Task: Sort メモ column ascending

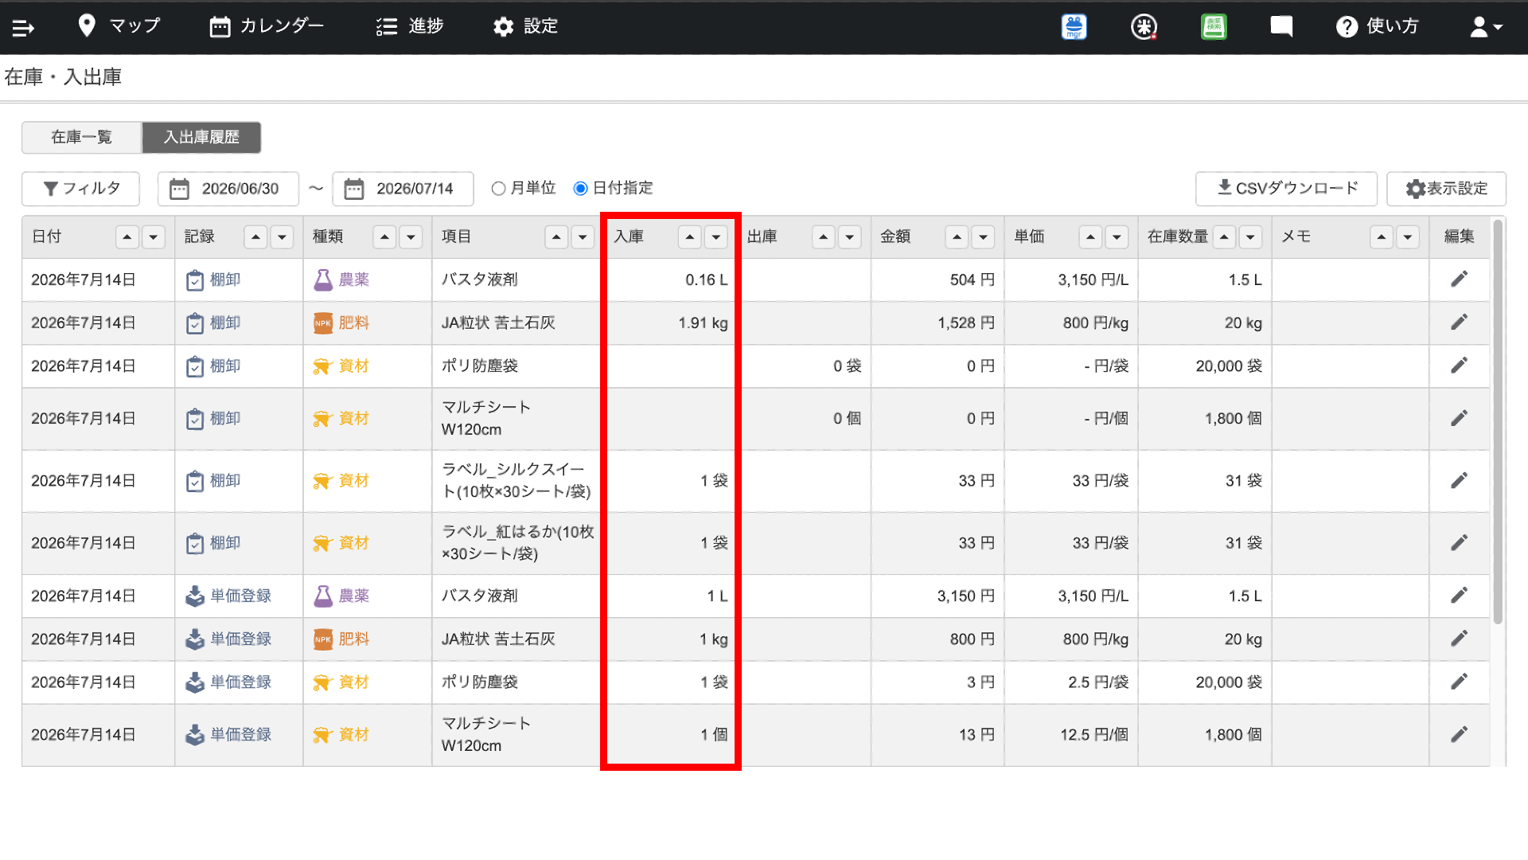Action: 1382,237
